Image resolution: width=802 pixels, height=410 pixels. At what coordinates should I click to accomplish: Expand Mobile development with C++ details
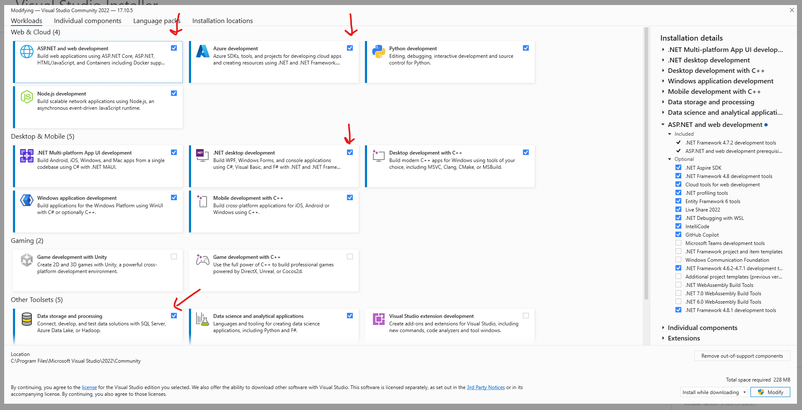[x=663, y=92]
